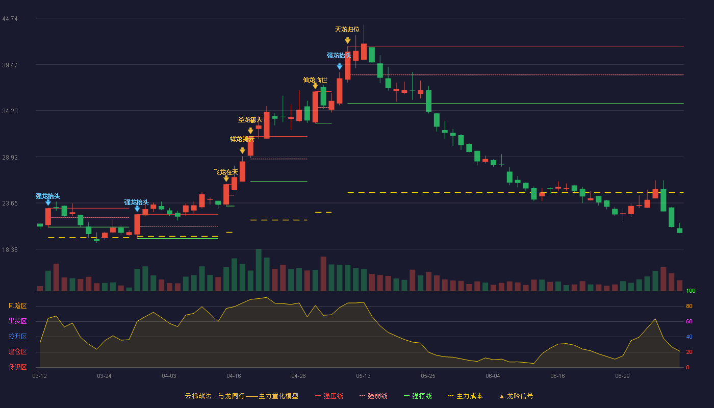The image size is (714, 408).
Task: Click the 云梯战法 · 与龙同行 model title
Action: 241,396
